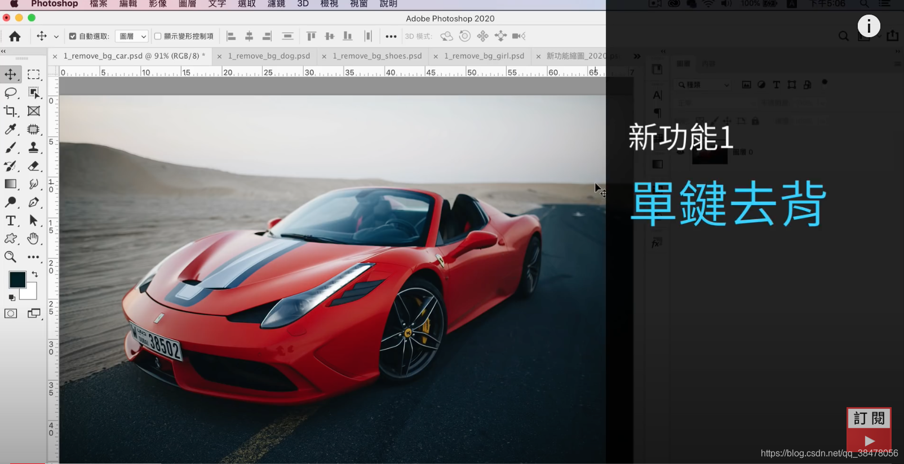Select the Object Selection tool
This screenshot has height=464, width=904.
(34, 93)
